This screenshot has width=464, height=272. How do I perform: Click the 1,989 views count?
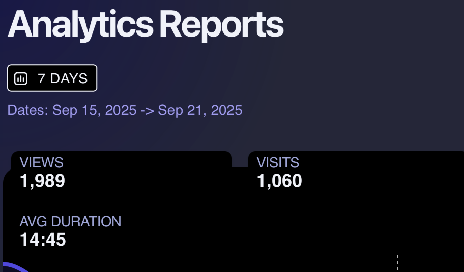point(42,181)
